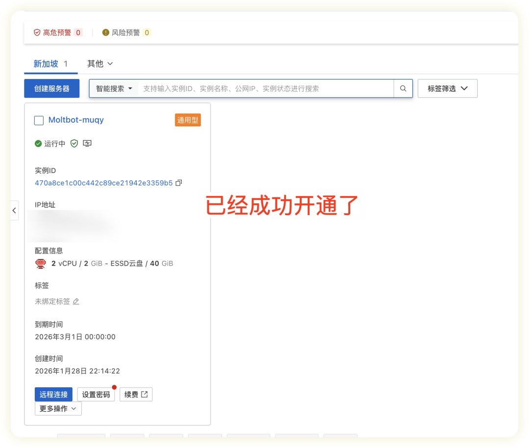Open the 其他 regions tab
The height and width of the screenshot is (448, 529).
[100, 64]
